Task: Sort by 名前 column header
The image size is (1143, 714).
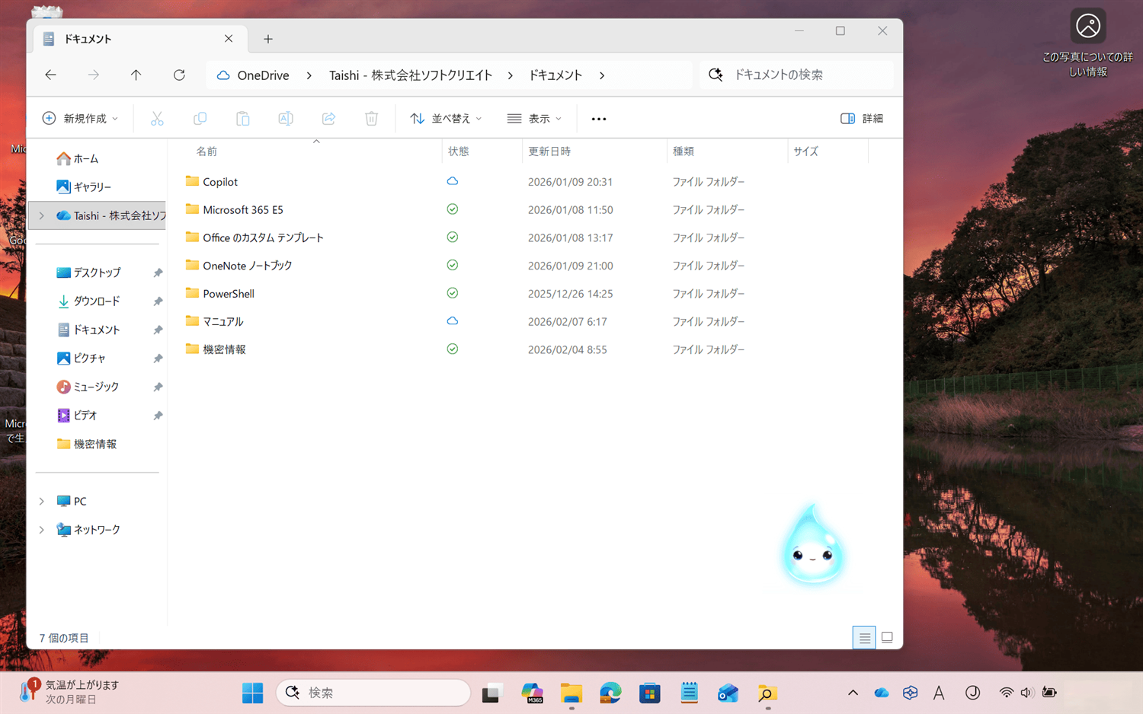Action: coord(207,151)
